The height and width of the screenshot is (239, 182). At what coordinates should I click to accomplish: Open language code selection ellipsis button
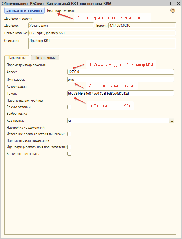point(171,121)
